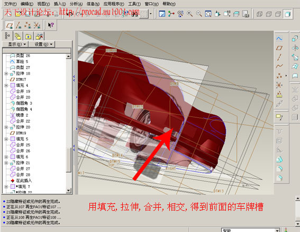This screenshot has height=232, width=300.
Task: Click the context help arrow icon
Action: (51, 25)
